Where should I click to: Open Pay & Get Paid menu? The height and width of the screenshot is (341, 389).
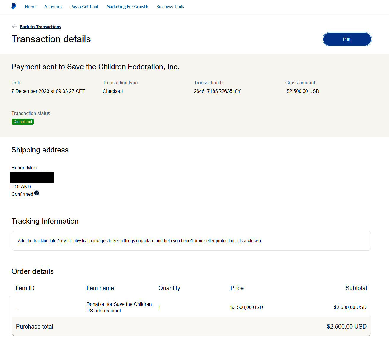[x=84, y=7]
